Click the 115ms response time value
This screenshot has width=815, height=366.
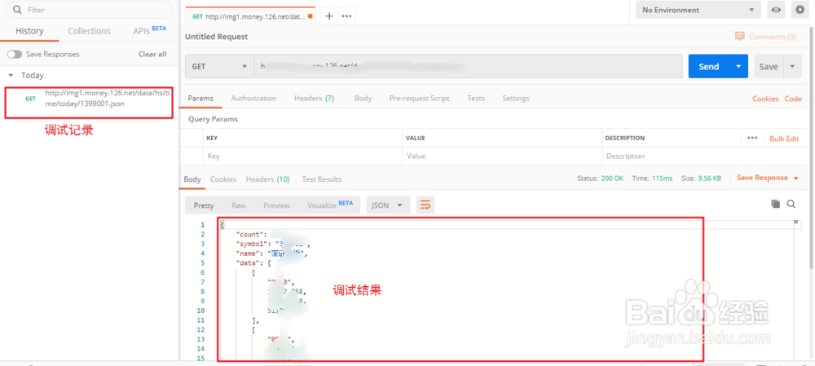662,179
